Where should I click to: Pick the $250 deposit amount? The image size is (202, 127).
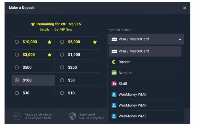78,67
